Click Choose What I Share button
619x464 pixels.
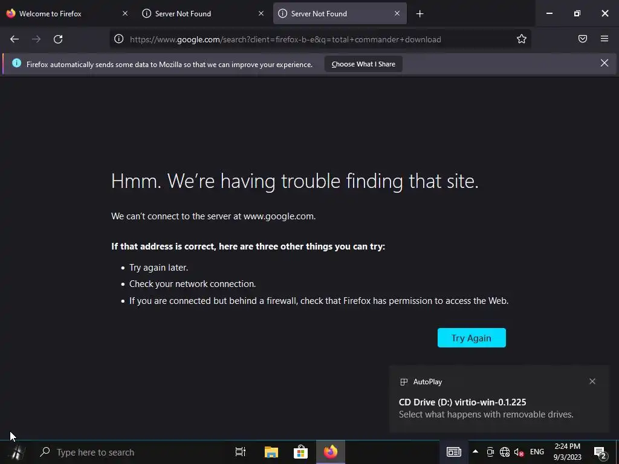pyautogui.click(x=363, y=64)
